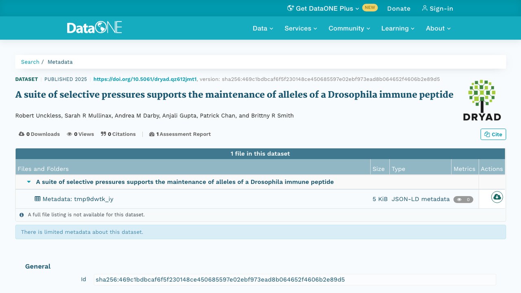Click the '1 file in this dataset' header

click(x=260, y=153)
